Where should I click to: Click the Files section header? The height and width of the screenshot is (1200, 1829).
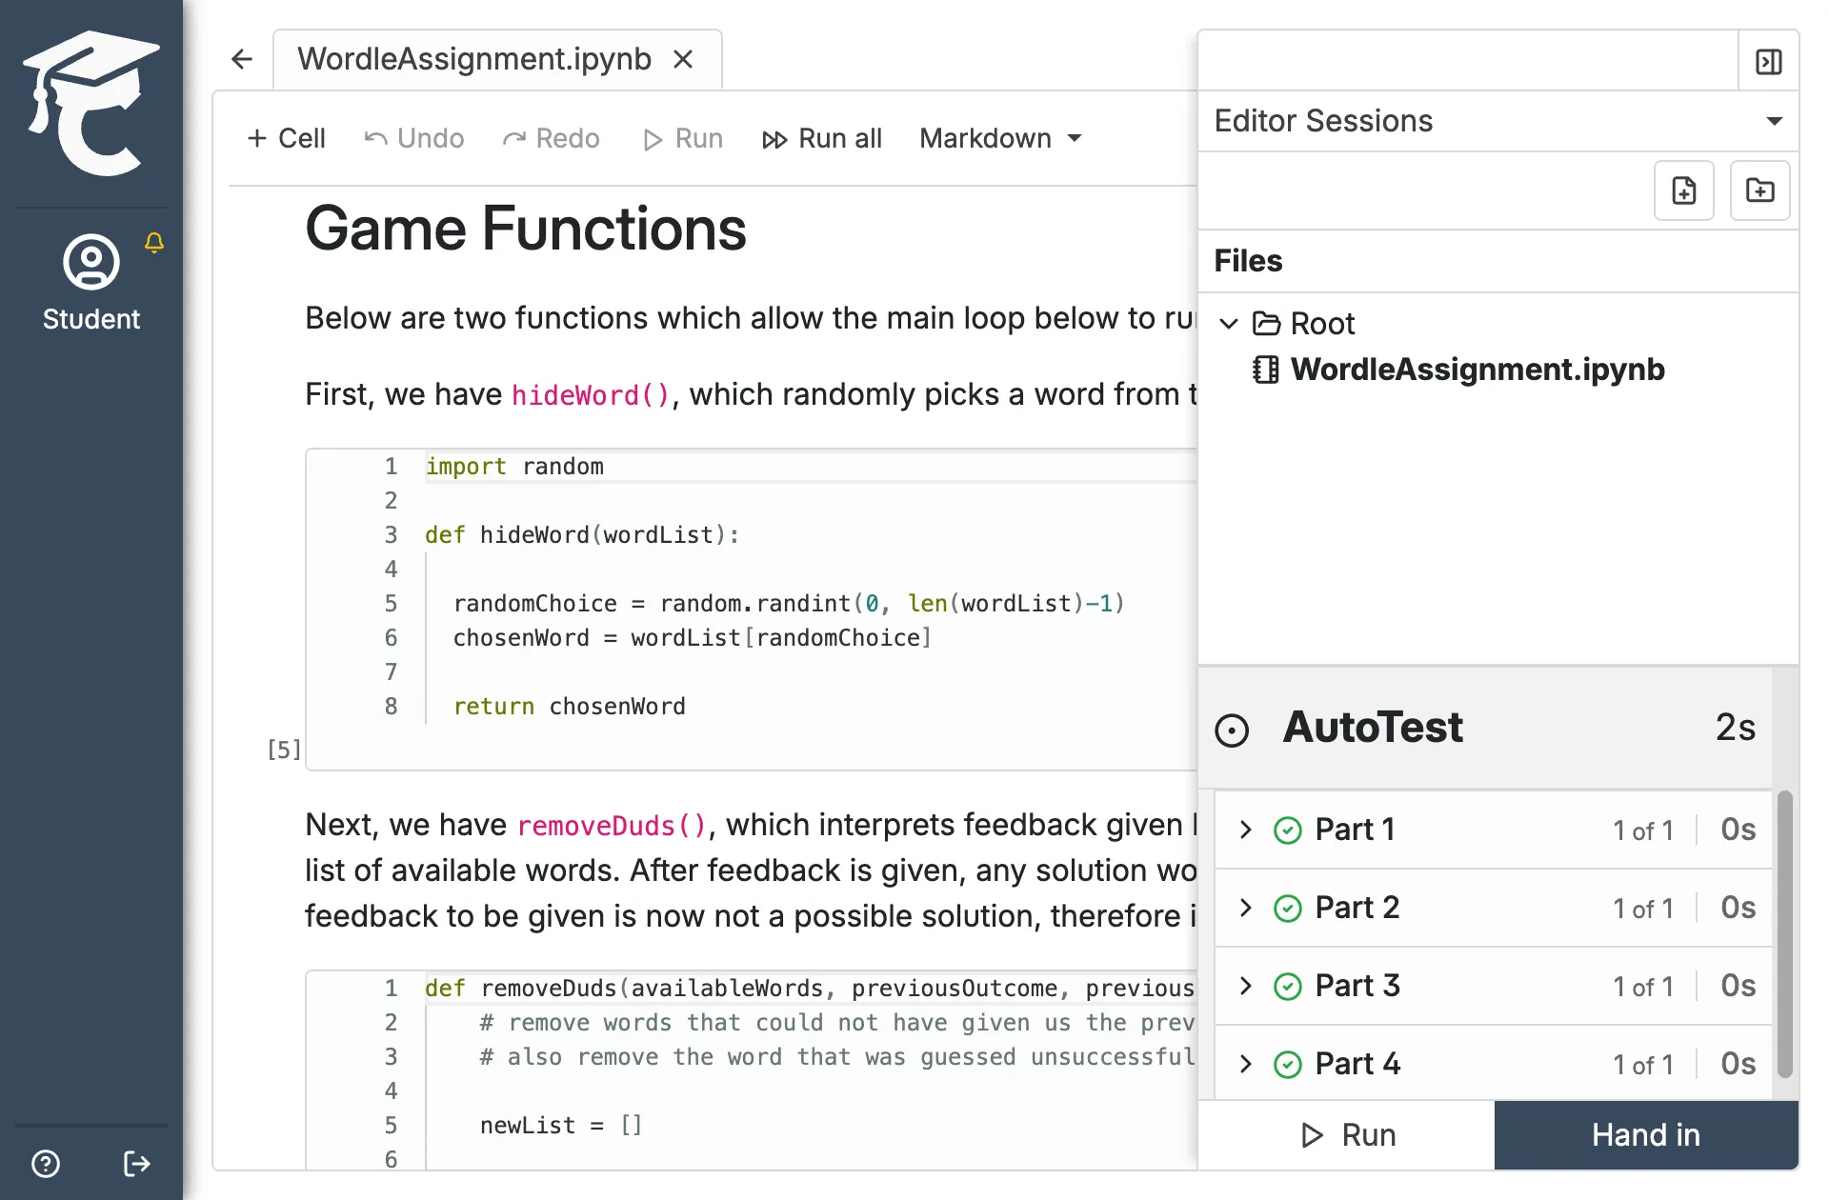click(1248, 261)
